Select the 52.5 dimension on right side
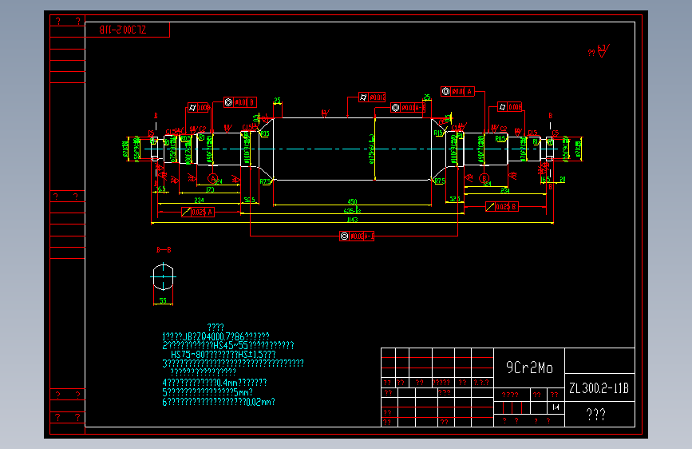This screenshot has width=692, height=449. point(455,199)
